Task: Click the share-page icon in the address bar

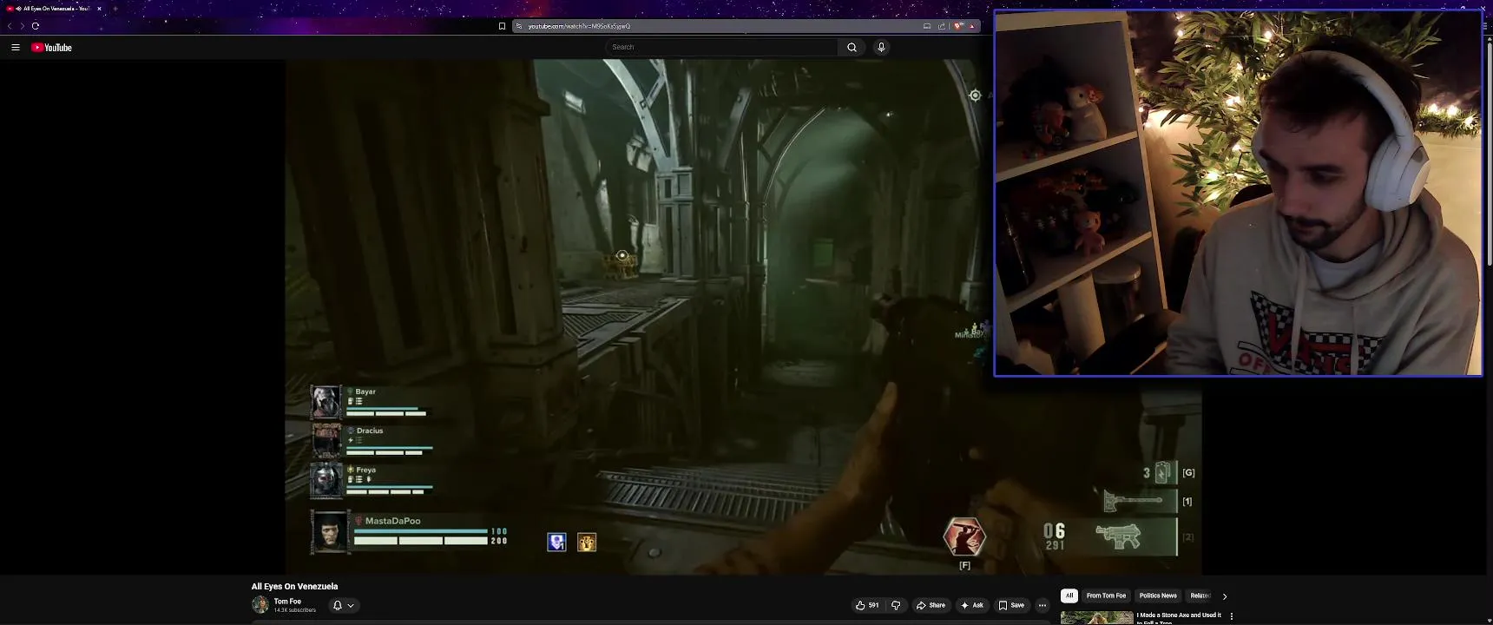Action: [x=942, y=26]
